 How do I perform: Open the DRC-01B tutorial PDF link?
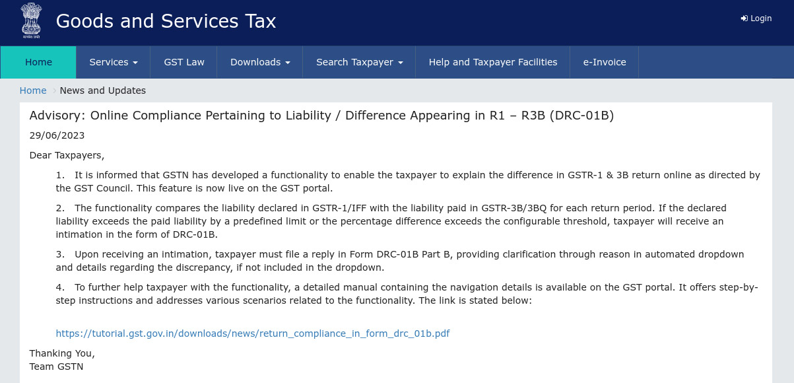point(253,333)
